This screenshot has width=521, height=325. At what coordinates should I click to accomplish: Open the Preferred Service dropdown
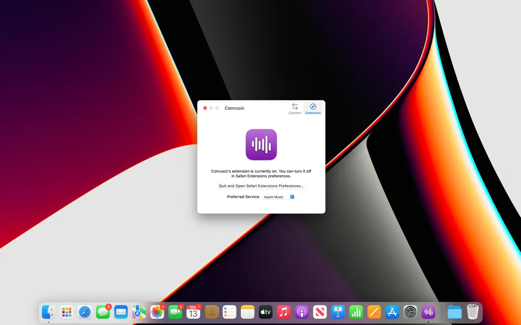[279, 197]
